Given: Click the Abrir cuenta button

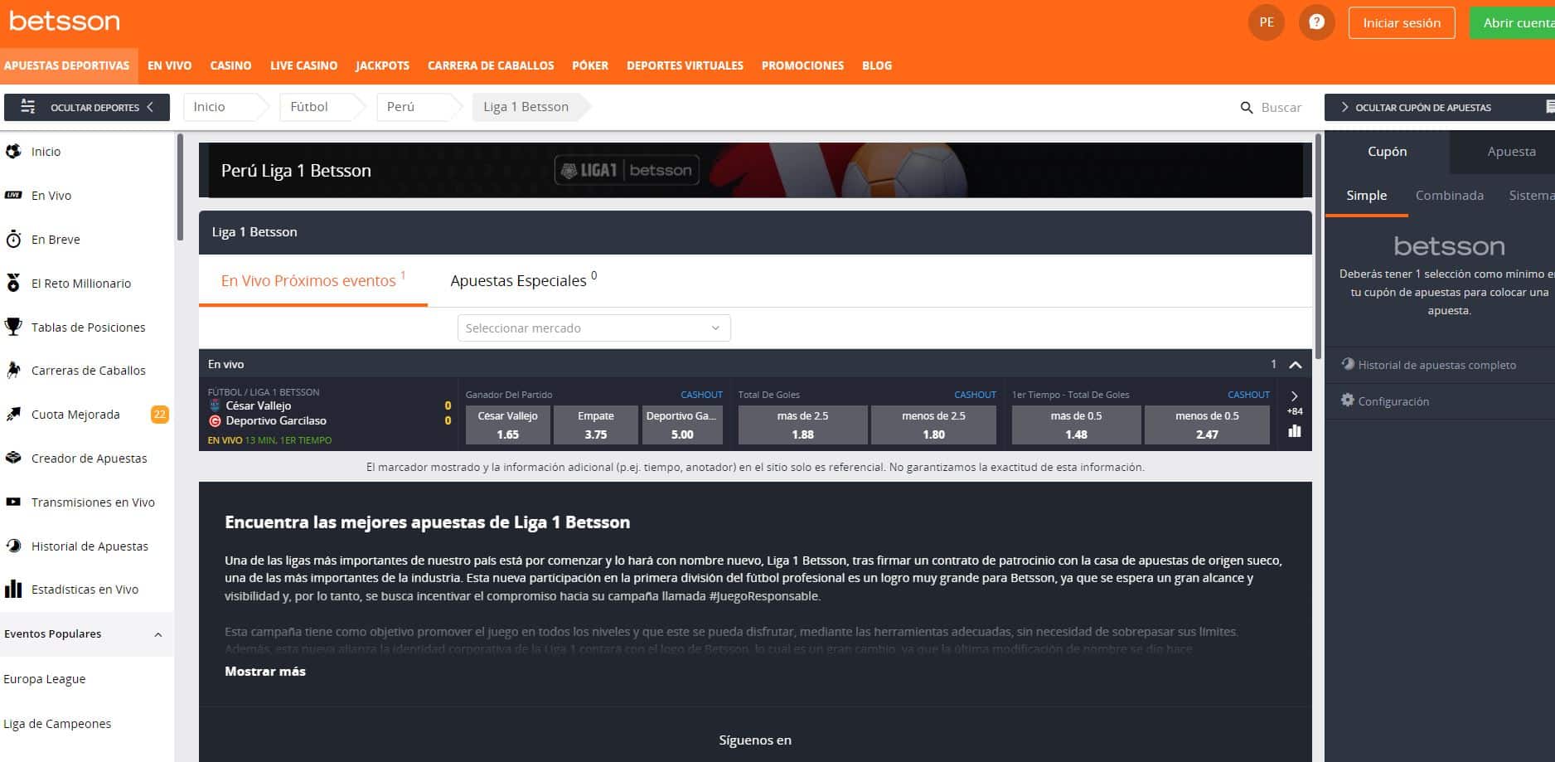Looking at the screenshot, I should tap(1514, 23).
